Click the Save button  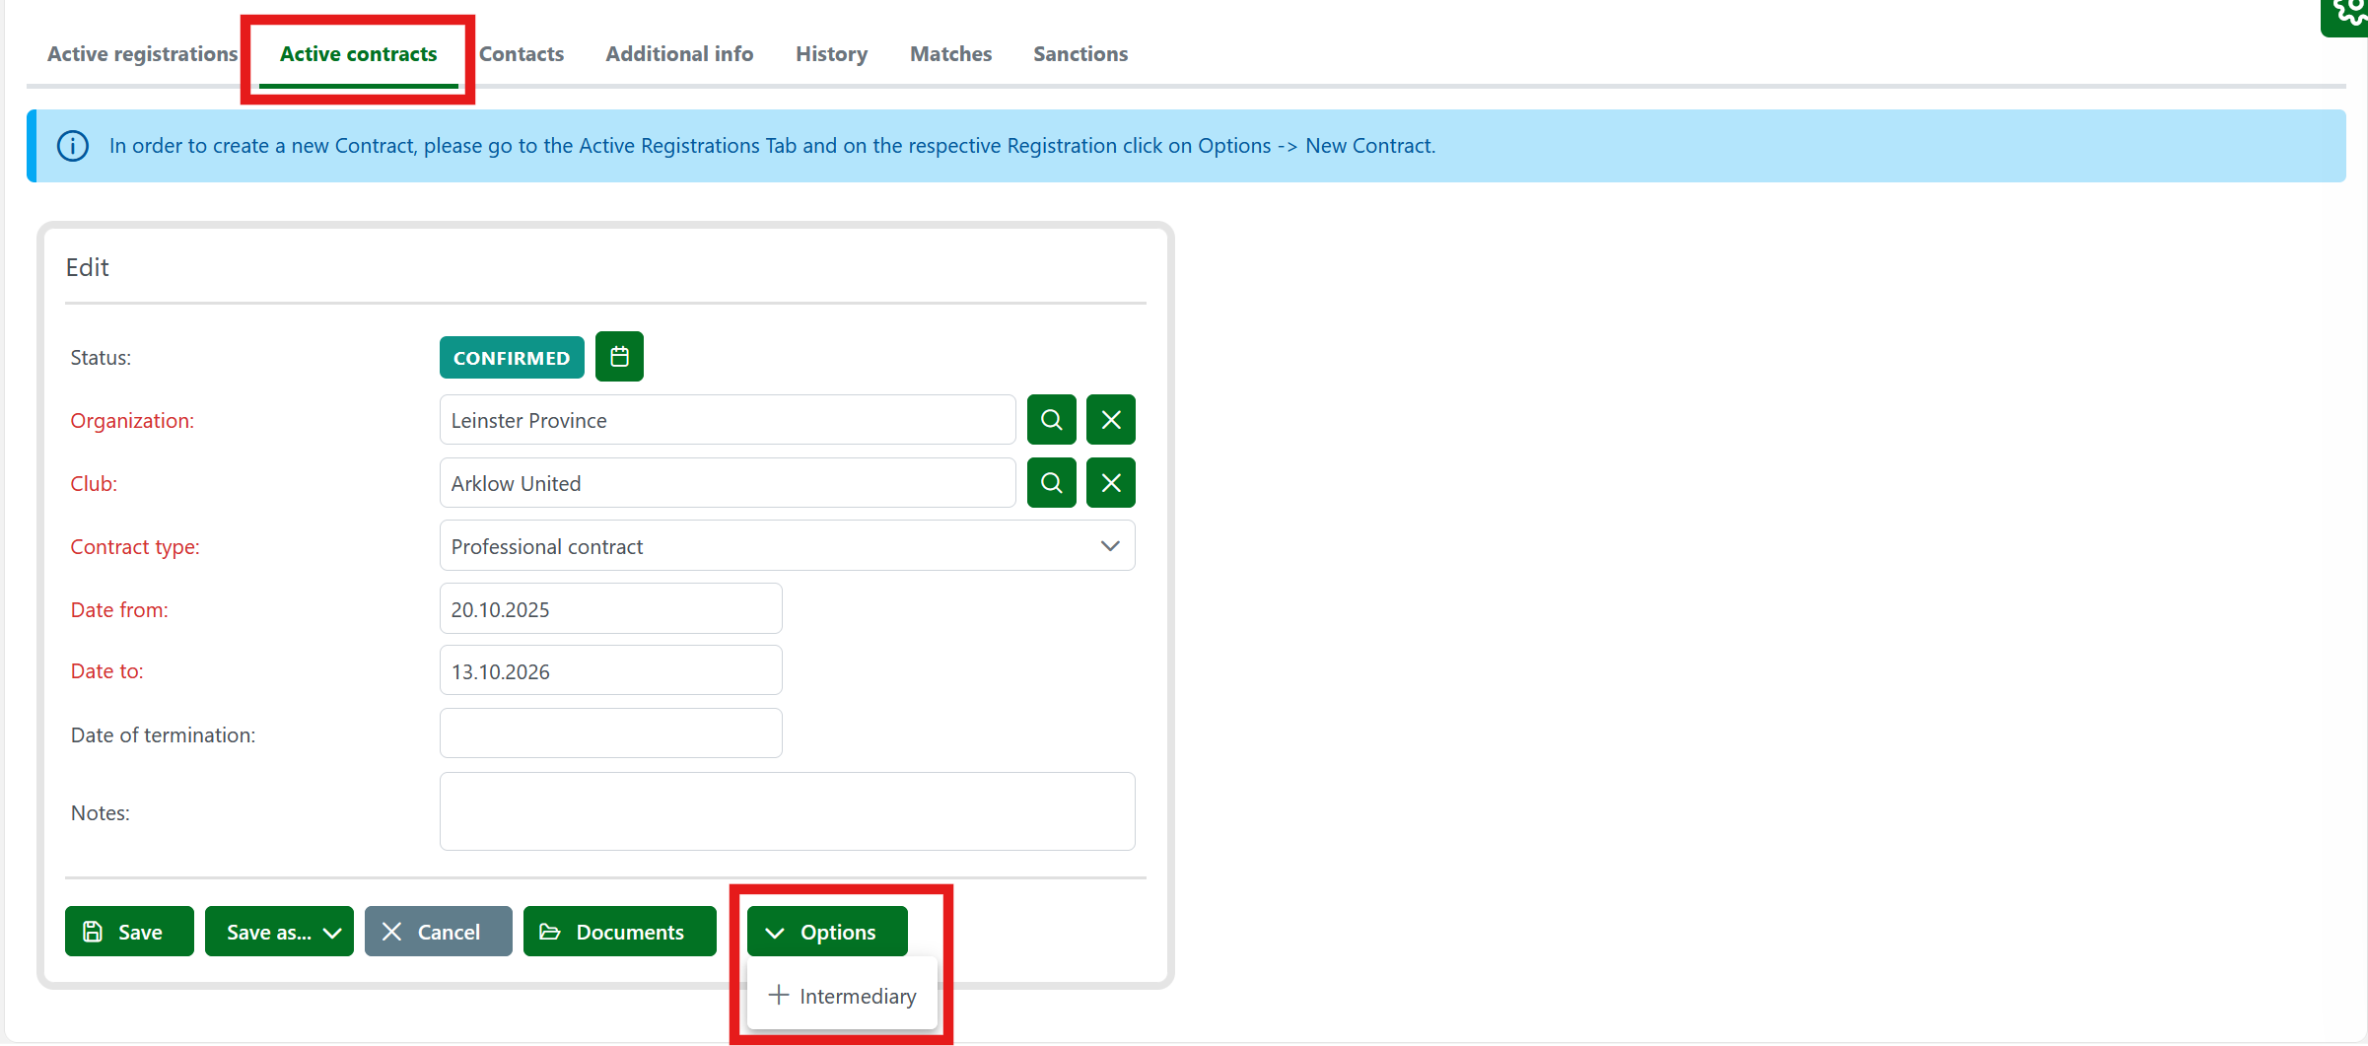tap(129, 932)
